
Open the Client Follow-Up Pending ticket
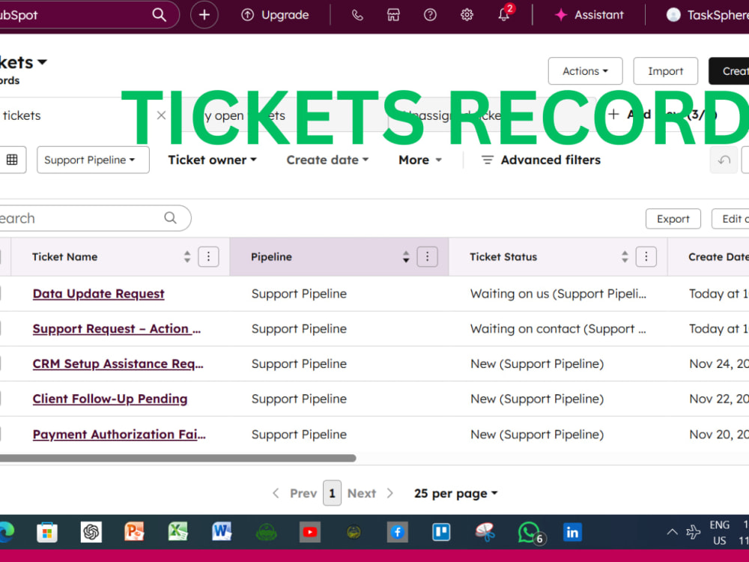[110, 399]
